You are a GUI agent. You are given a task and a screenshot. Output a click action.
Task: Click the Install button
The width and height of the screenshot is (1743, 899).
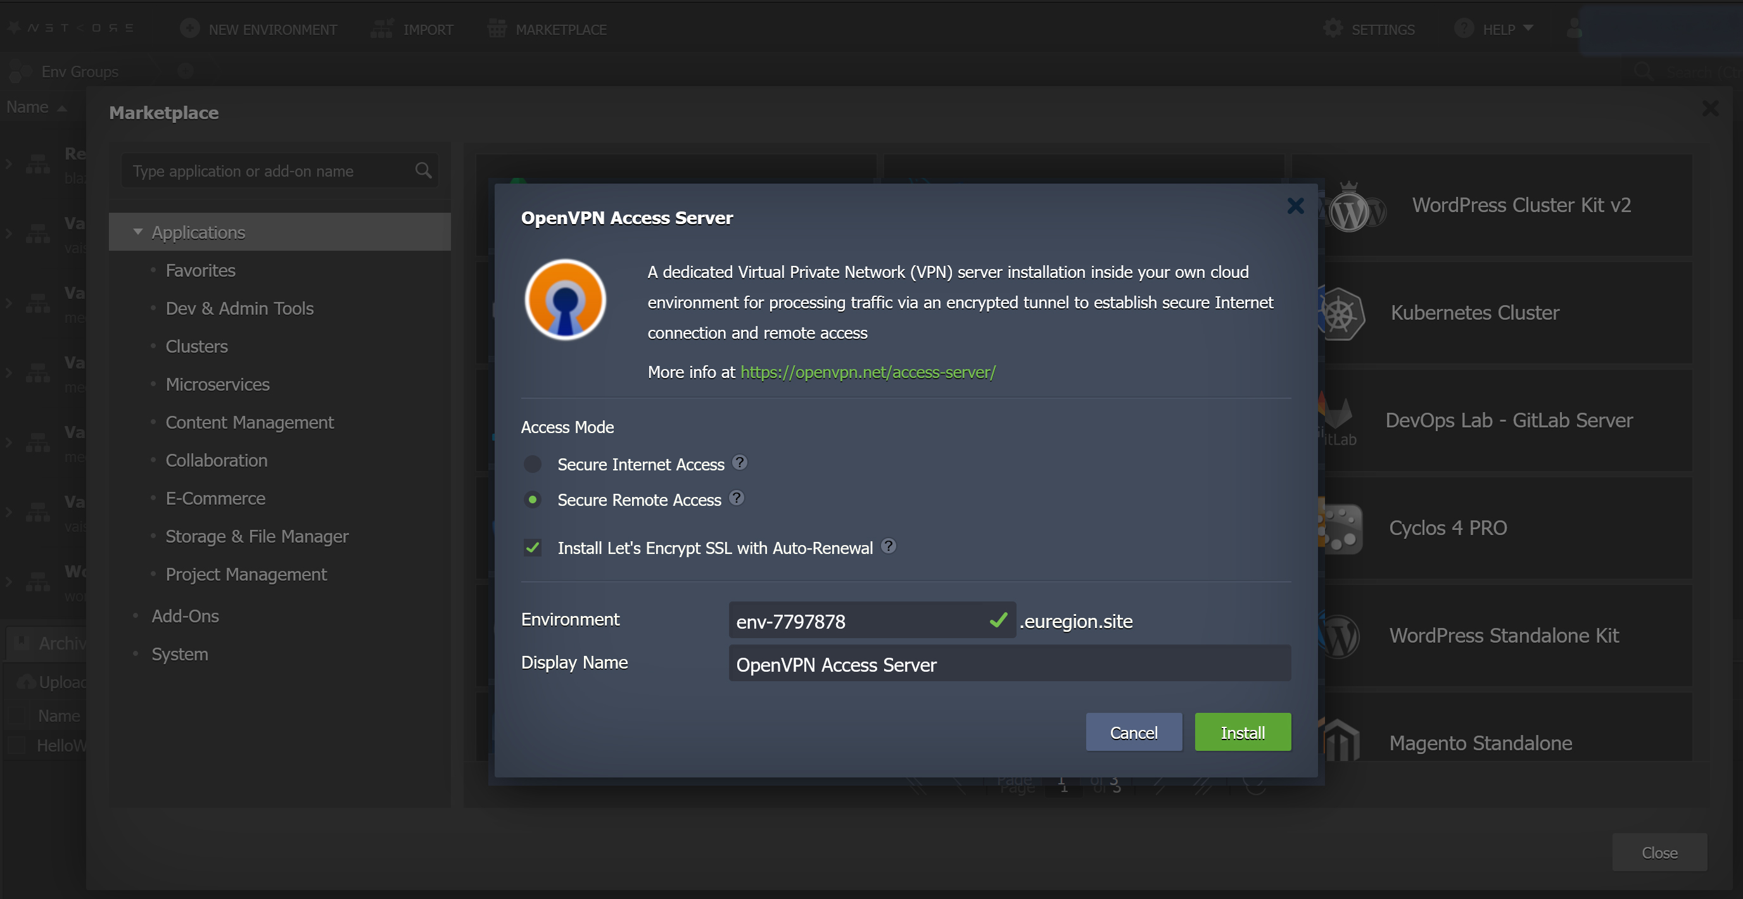point(1242,732)
